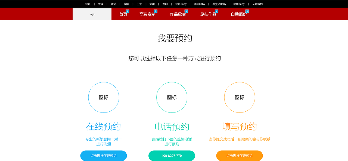
Task: Click the green 400-8207-779 phone button
Action: [x=172, y=156]
